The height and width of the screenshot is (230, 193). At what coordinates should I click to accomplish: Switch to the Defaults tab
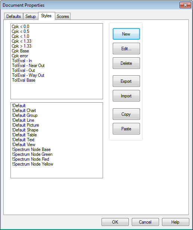[x=13, y=16]
